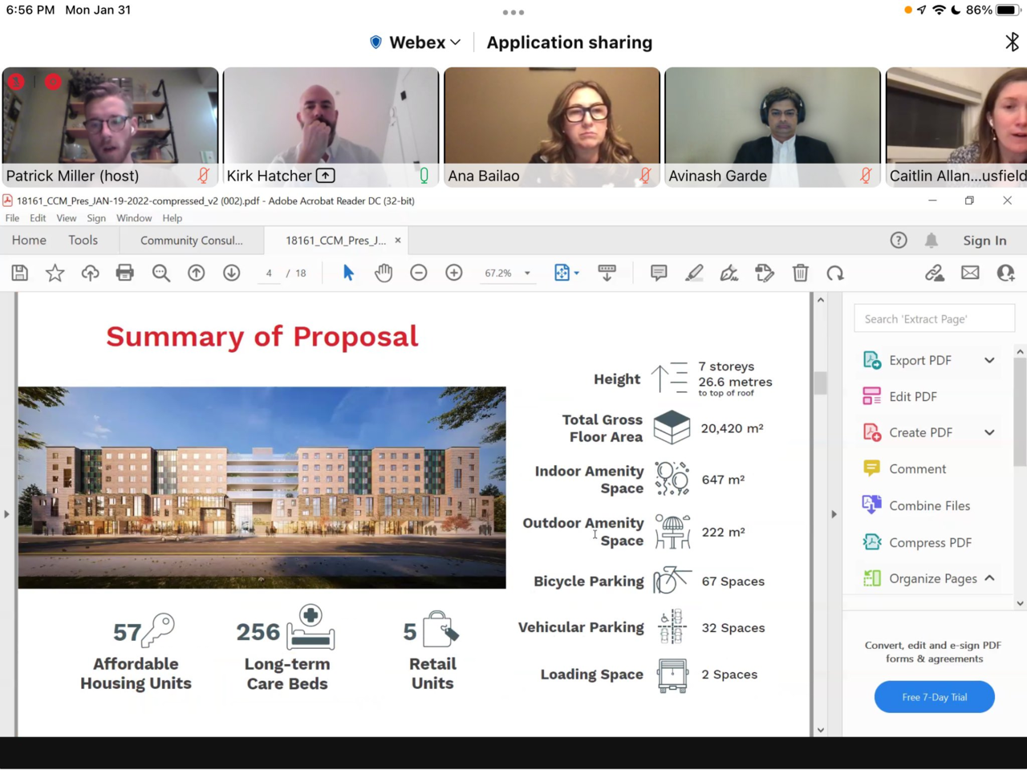Delete with the trash can icon
The height and width of the screenshot is (770, 1027).
click(800, 273)
